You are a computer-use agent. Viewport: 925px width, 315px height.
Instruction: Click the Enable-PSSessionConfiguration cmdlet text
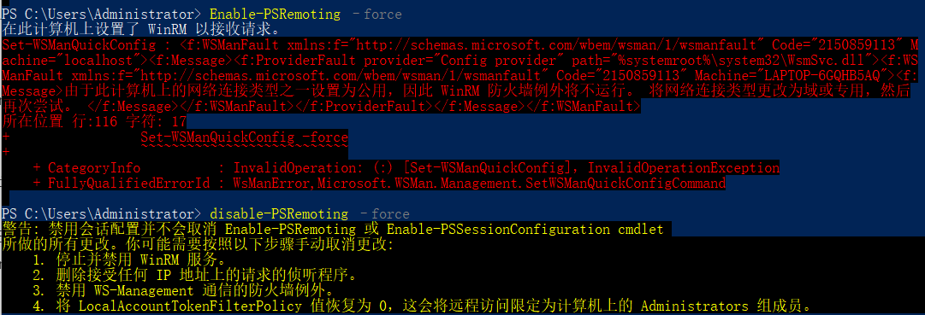pos(525,229)
